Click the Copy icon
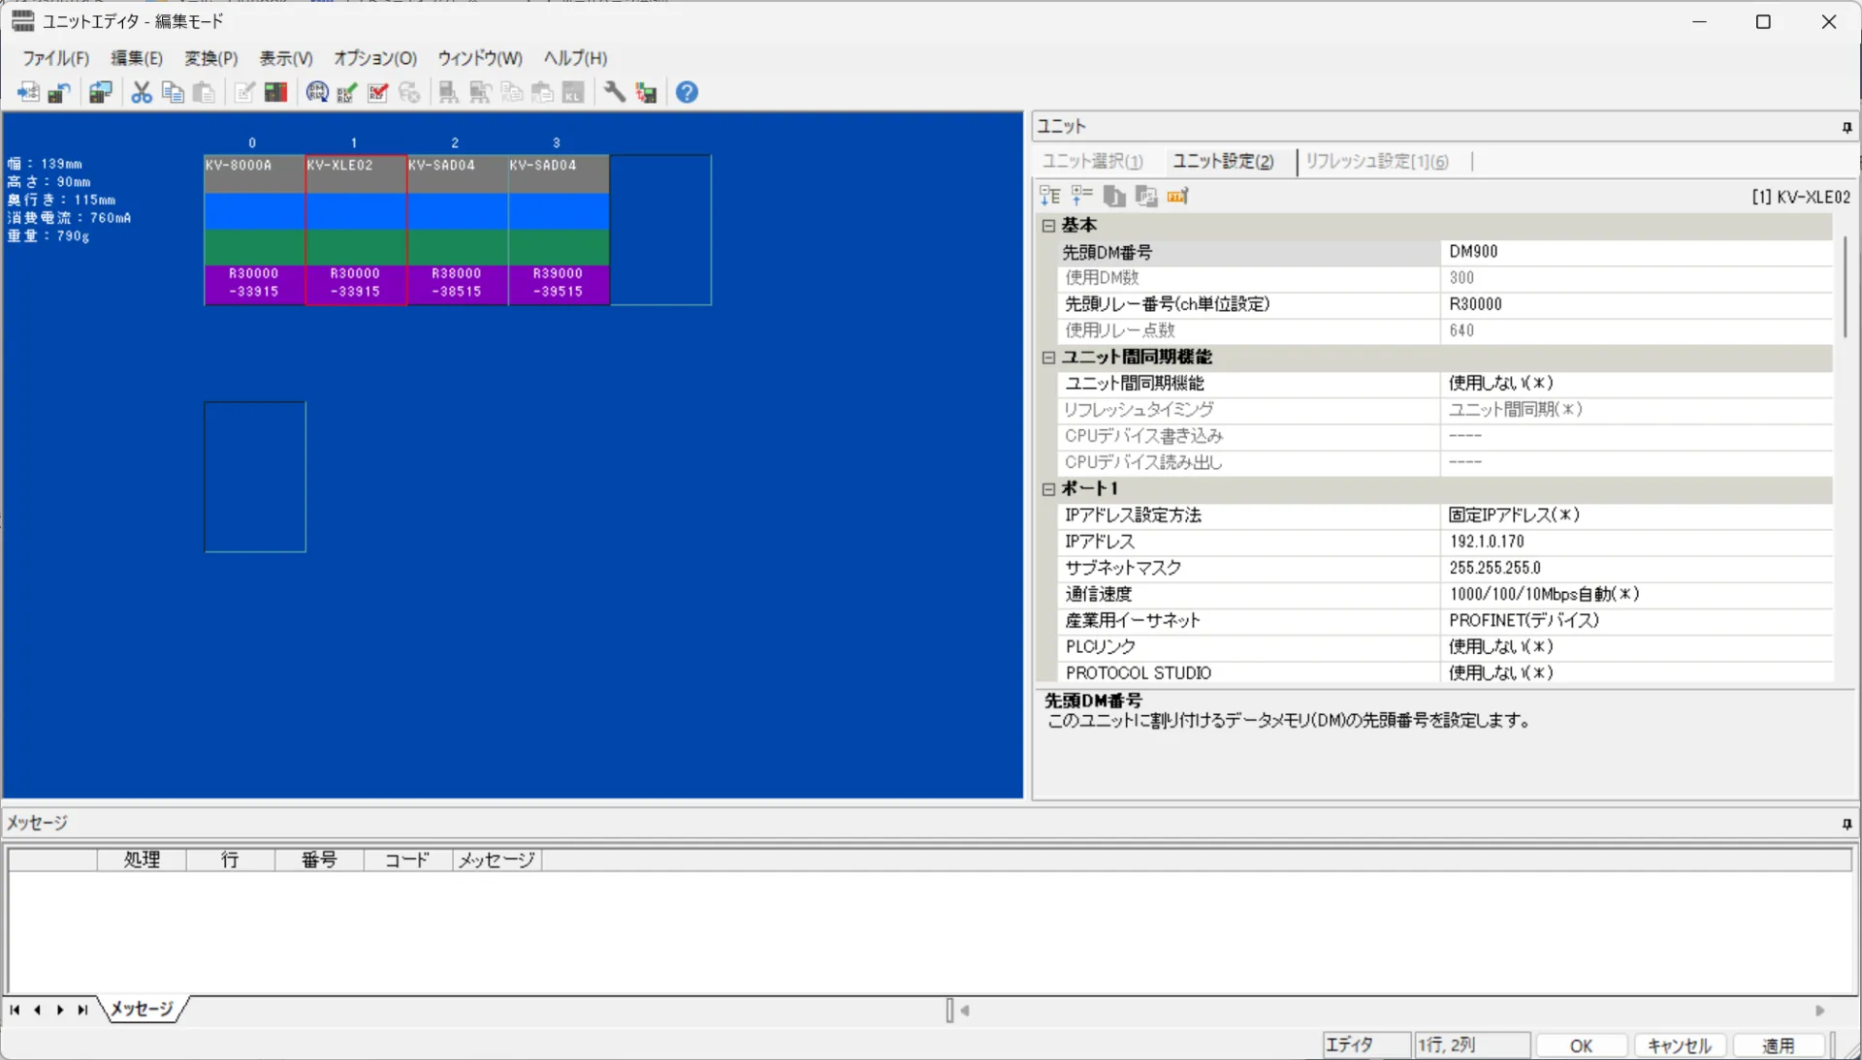 point(173,92)
